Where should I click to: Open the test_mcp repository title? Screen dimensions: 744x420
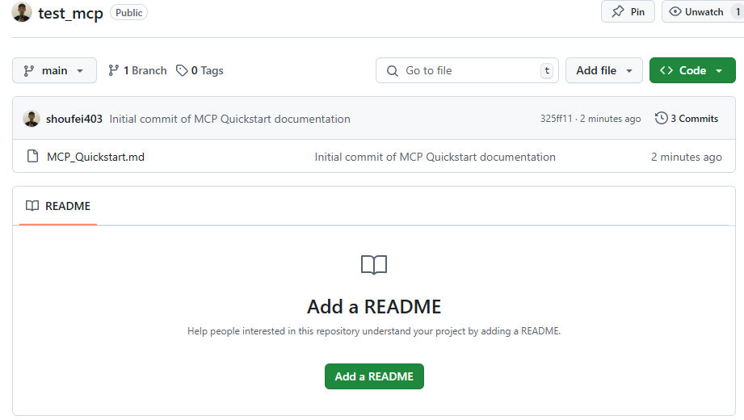point(70,13)
